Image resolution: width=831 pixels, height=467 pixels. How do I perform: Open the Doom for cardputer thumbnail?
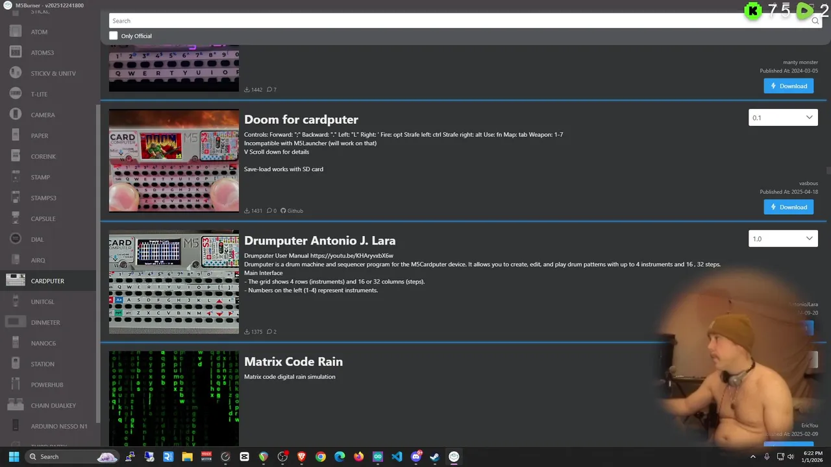tap(174, 160)
